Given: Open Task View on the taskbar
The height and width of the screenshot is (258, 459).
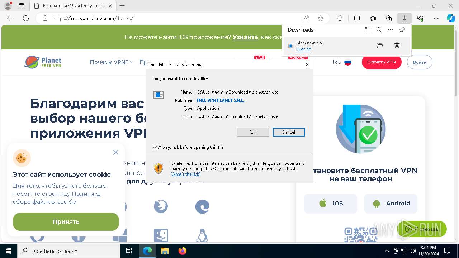Looking at the screenshot, I should (129, 251).
